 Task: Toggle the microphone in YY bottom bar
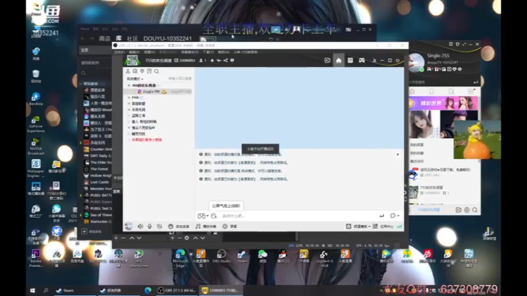[150, 226]
